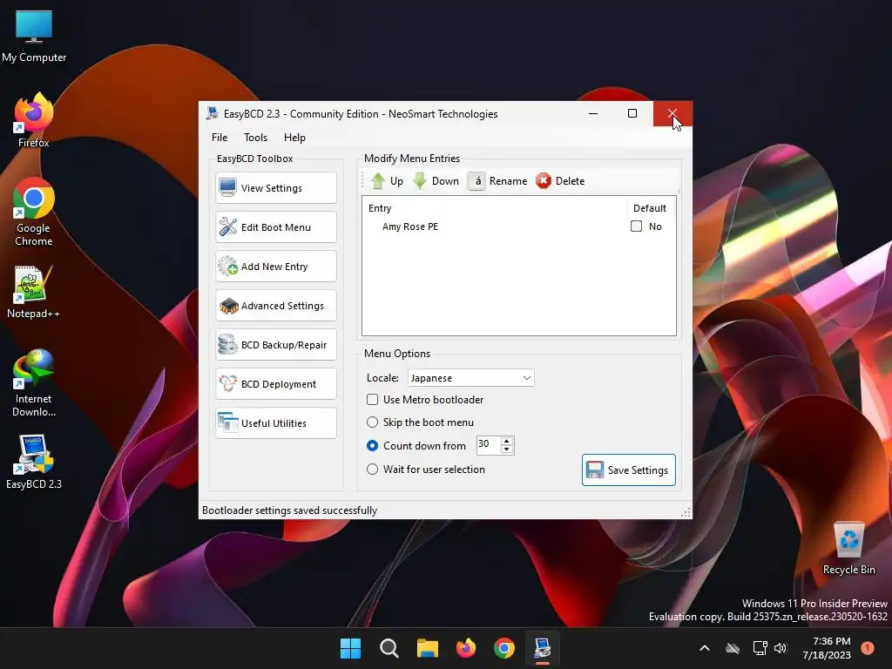Viewport: 892px width, 669px height.
Task: Open the Windows Start menu
Action: click(x=350, y=648)
